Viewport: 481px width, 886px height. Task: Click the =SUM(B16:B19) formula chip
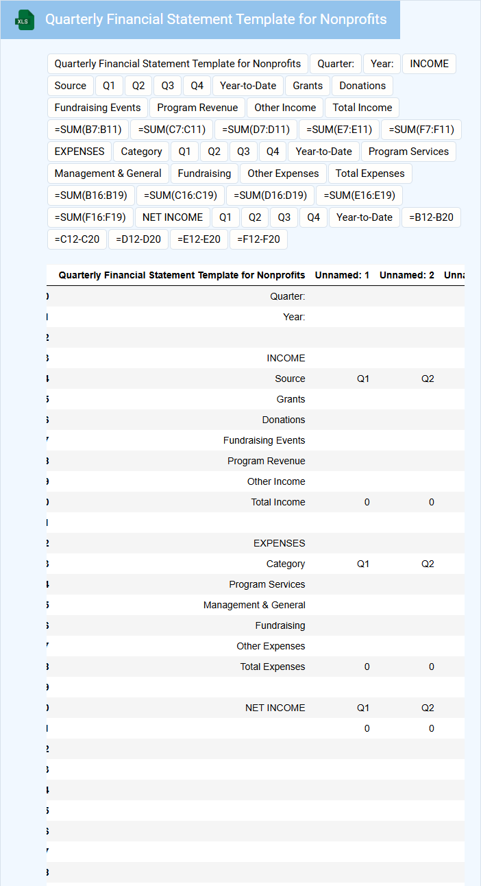[91, 195]
